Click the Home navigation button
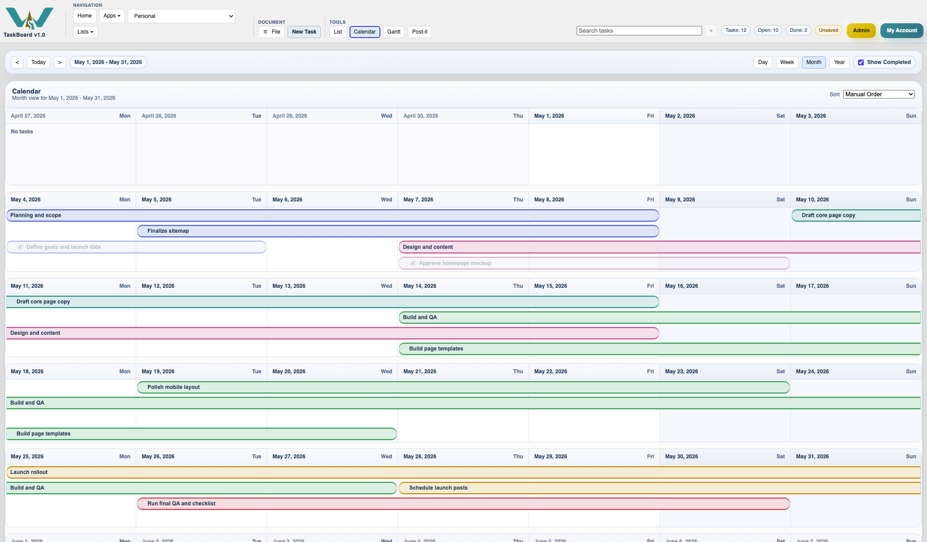 pos(84,16)
